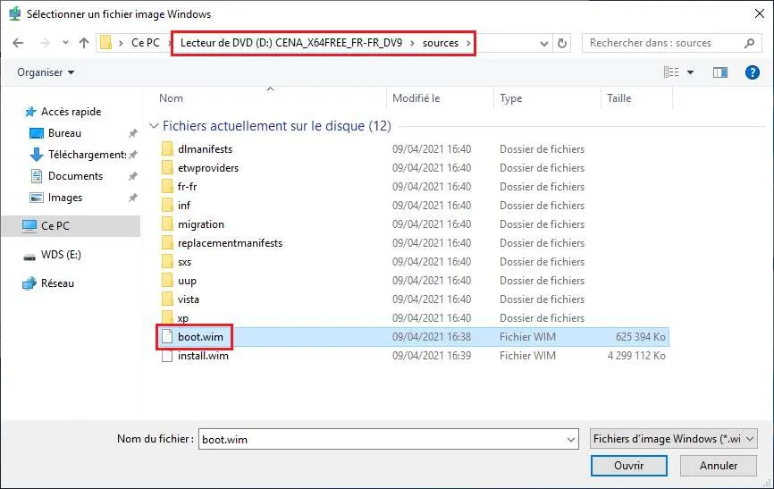Click the migration folder icon
This screenshot has height=489, width=774.
[x=167, y=224]
